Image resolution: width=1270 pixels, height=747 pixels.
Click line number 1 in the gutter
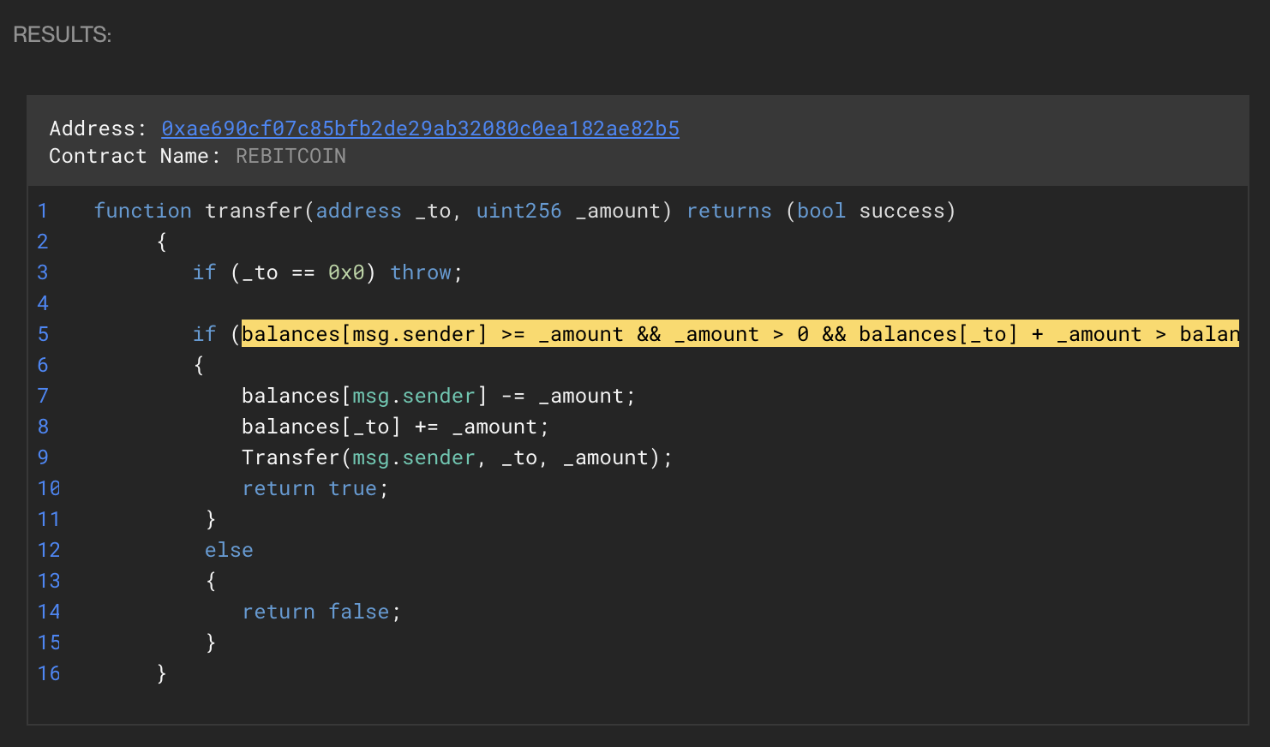[43, 211]
